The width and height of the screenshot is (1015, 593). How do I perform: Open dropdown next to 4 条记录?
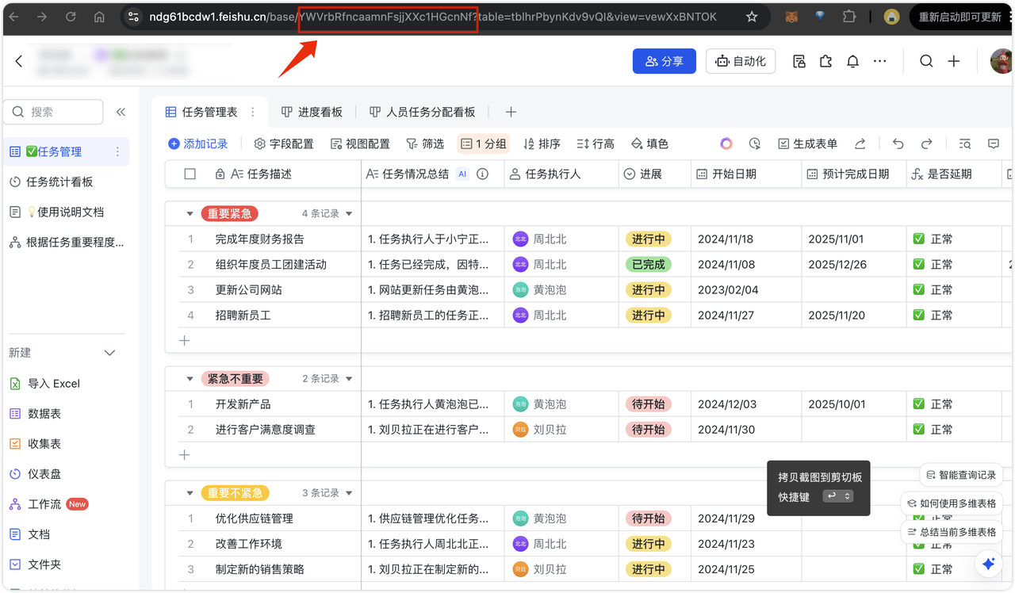click(x=349, y=213)
